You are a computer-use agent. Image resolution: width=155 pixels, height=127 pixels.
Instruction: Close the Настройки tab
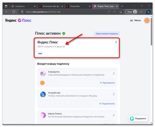click(x=90, y=6)
